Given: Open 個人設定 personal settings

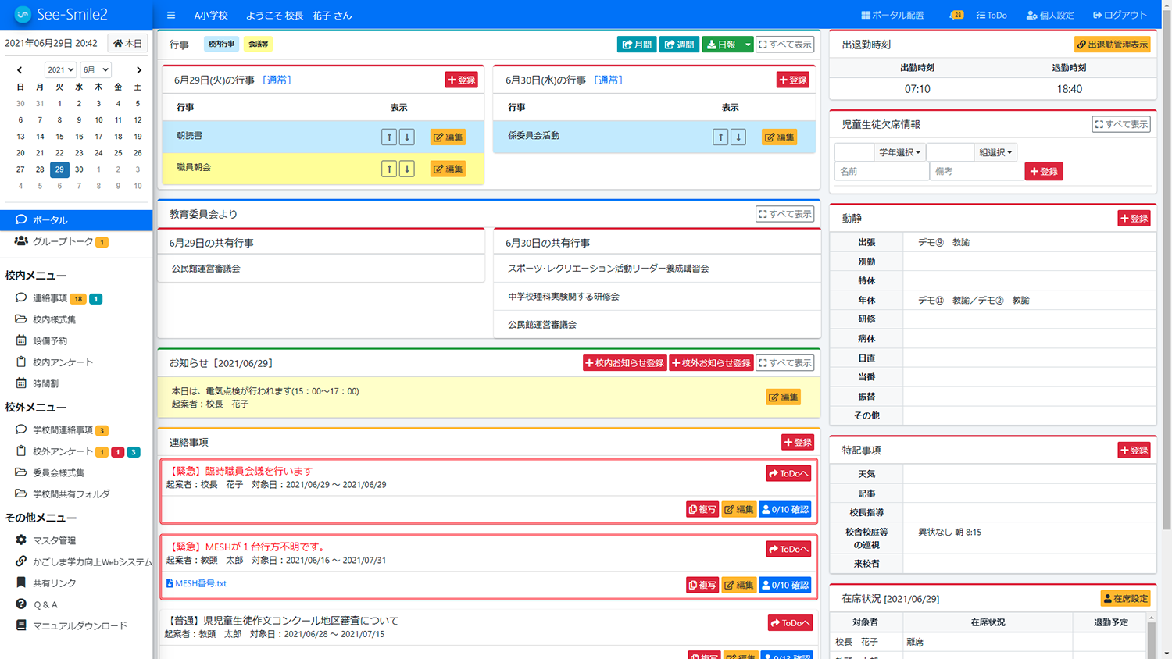Looking at the screenshot, I should coord(1050,15).
